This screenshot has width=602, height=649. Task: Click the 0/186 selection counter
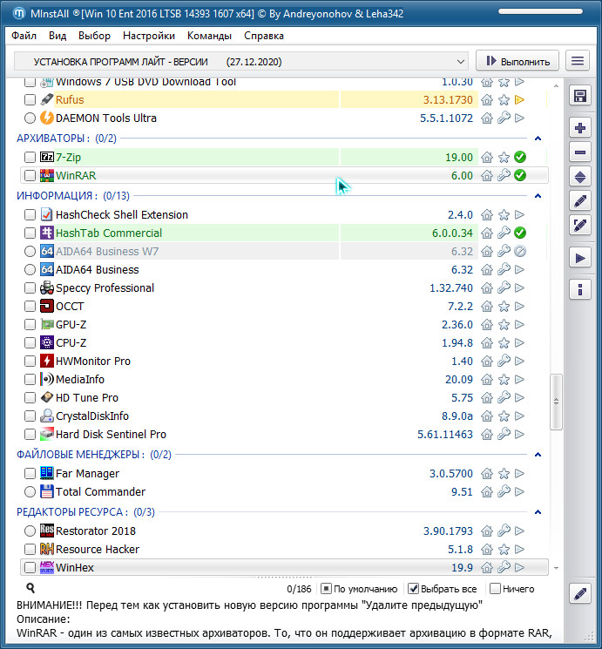299,589
